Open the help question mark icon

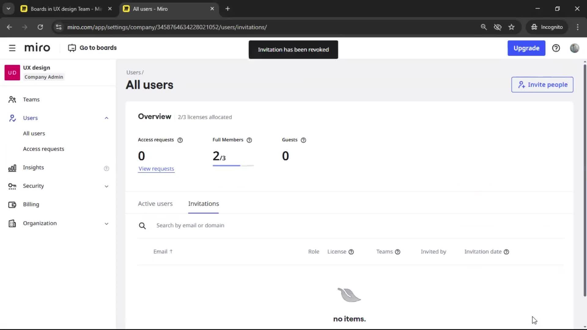click(x=556, y=48)
